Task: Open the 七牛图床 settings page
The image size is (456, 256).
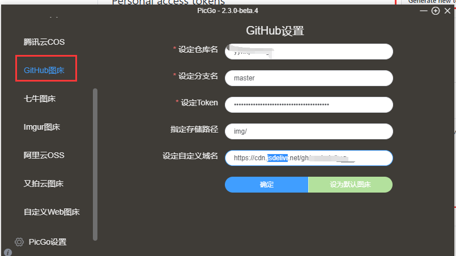Action: click(40, 99)
